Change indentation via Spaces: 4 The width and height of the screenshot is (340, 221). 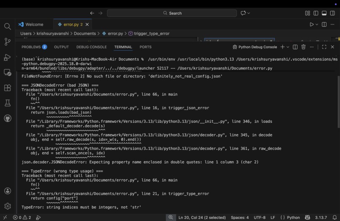[x=240, y=218]
